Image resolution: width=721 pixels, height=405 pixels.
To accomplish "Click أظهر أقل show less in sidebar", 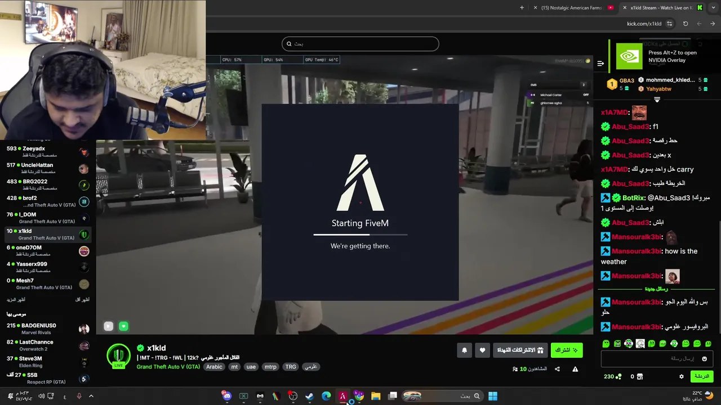I will click(x=82, y=300).
